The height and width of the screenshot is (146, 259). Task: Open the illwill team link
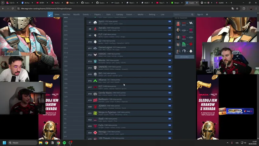[x=101, y=119]
